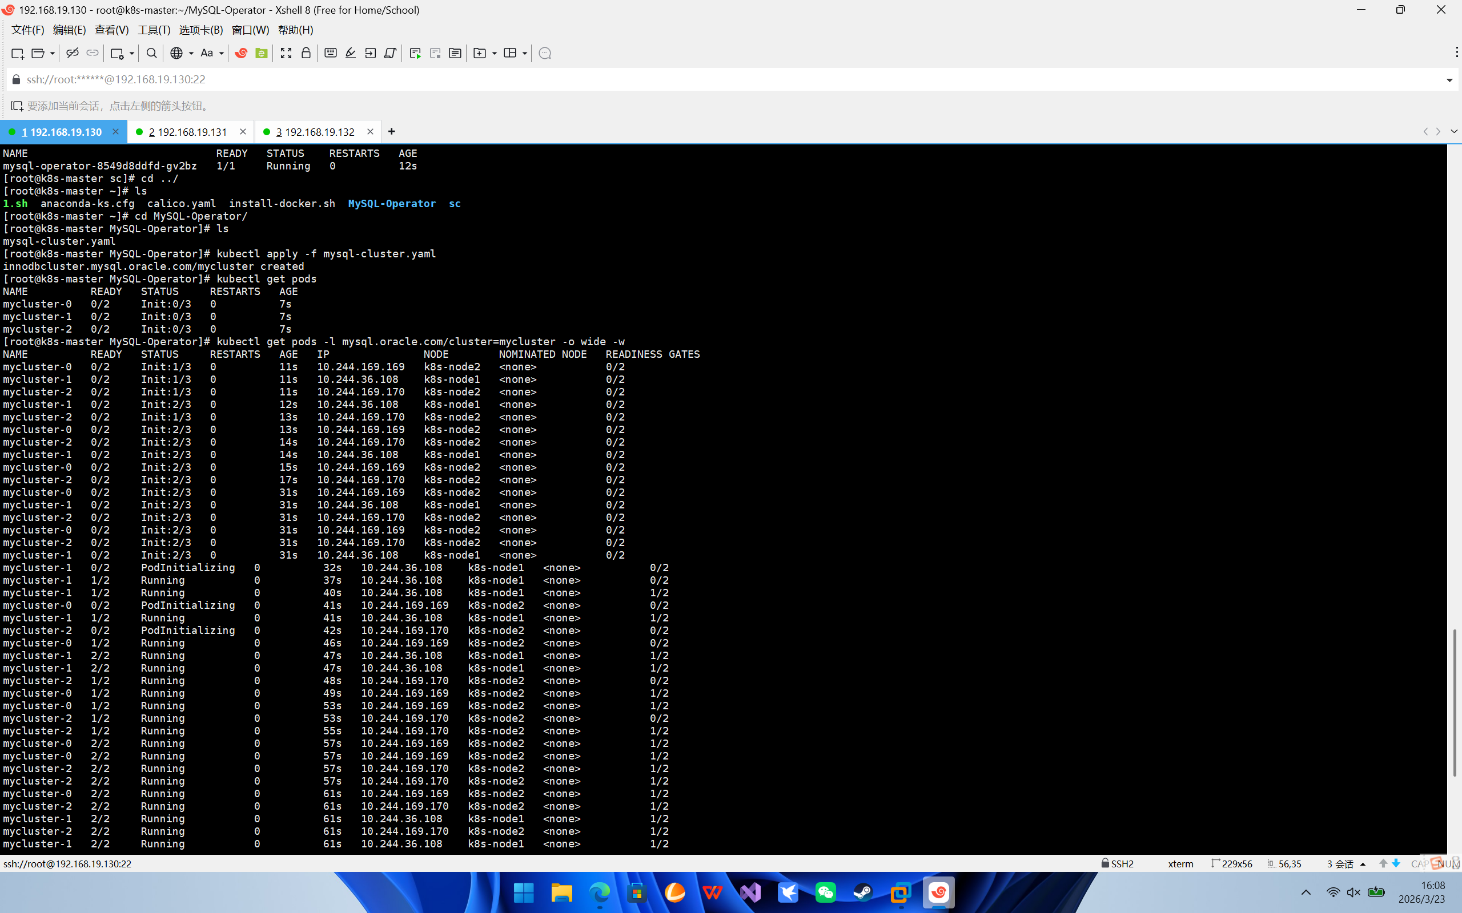This screenshot has height=913, width=1462.
Task: Click the New Session toolbar icon
Action: coord(18,53)
